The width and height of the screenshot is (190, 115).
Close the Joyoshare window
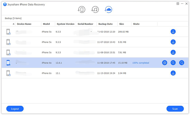click(186, 4)
